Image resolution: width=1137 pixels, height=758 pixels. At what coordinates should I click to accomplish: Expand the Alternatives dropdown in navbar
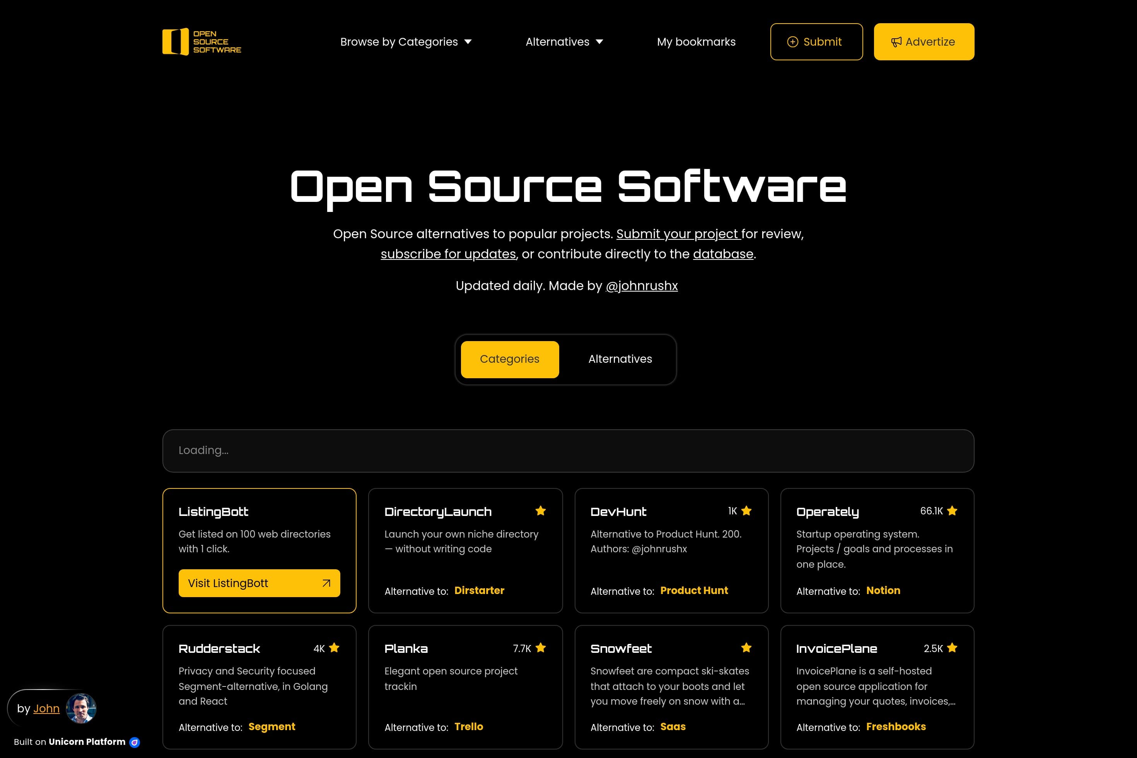coord(564,42)
